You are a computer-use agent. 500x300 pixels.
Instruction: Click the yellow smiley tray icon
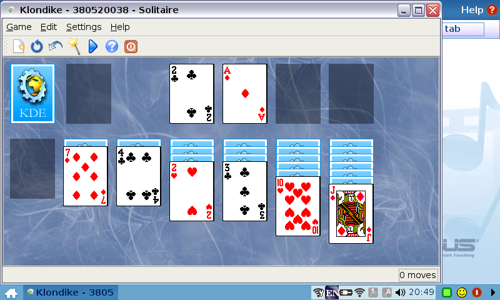pos(462,292)
